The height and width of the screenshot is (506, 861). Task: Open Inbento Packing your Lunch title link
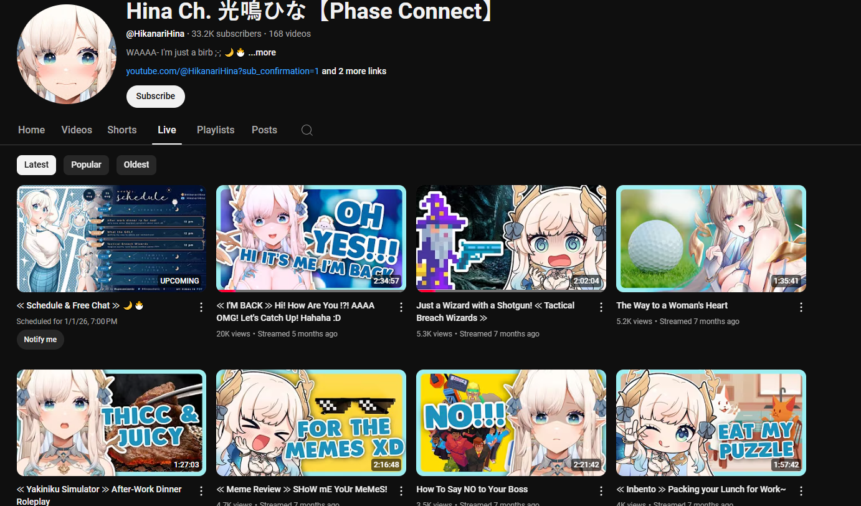click(x=701, y=489)
